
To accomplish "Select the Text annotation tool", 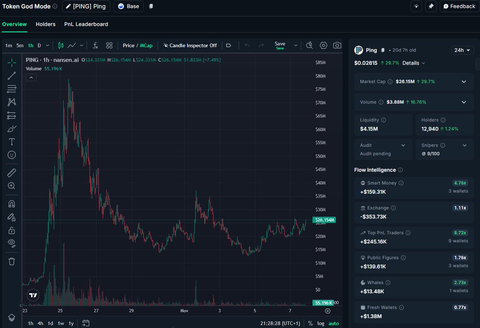I will (12, 141).
